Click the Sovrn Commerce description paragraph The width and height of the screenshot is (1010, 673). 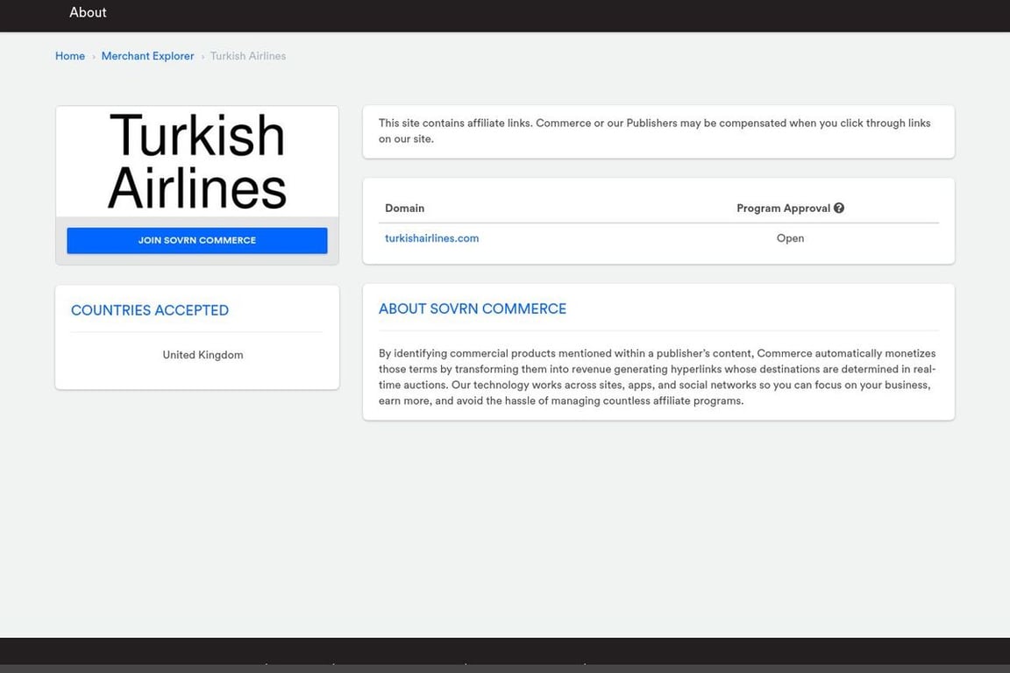tap(658, 377)
